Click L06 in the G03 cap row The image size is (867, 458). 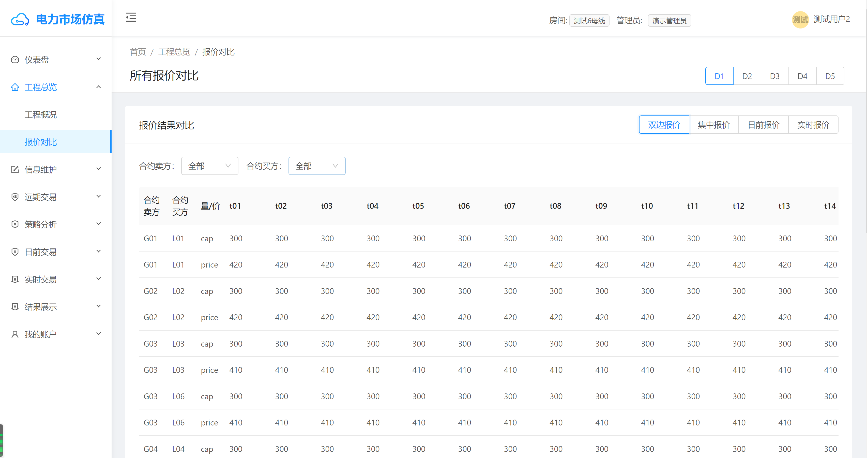coord(178,396)
